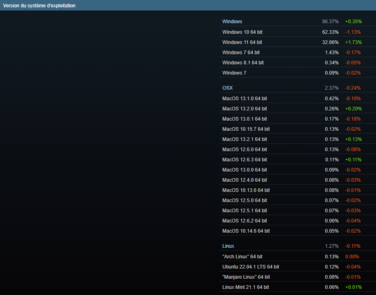Click the 'MacOS 10.15.7 64 bit' label
The image size is (376, 295).
[246, 129]
